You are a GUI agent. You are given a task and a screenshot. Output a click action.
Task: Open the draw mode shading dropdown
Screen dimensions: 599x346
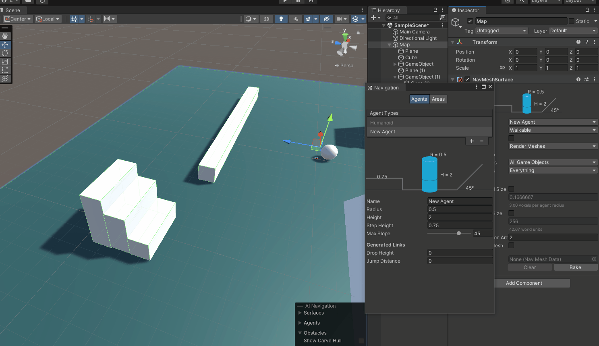coord(251,19)
